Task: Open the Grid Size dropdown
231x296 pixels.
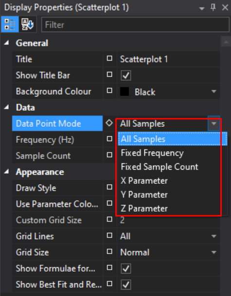Action: pos(213,252)
